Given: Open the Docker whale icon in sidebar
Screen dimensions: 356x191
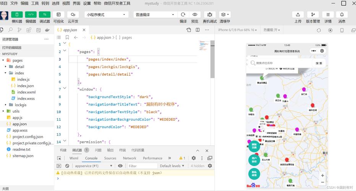Looking at the screenshot, I should click(47, 30).
